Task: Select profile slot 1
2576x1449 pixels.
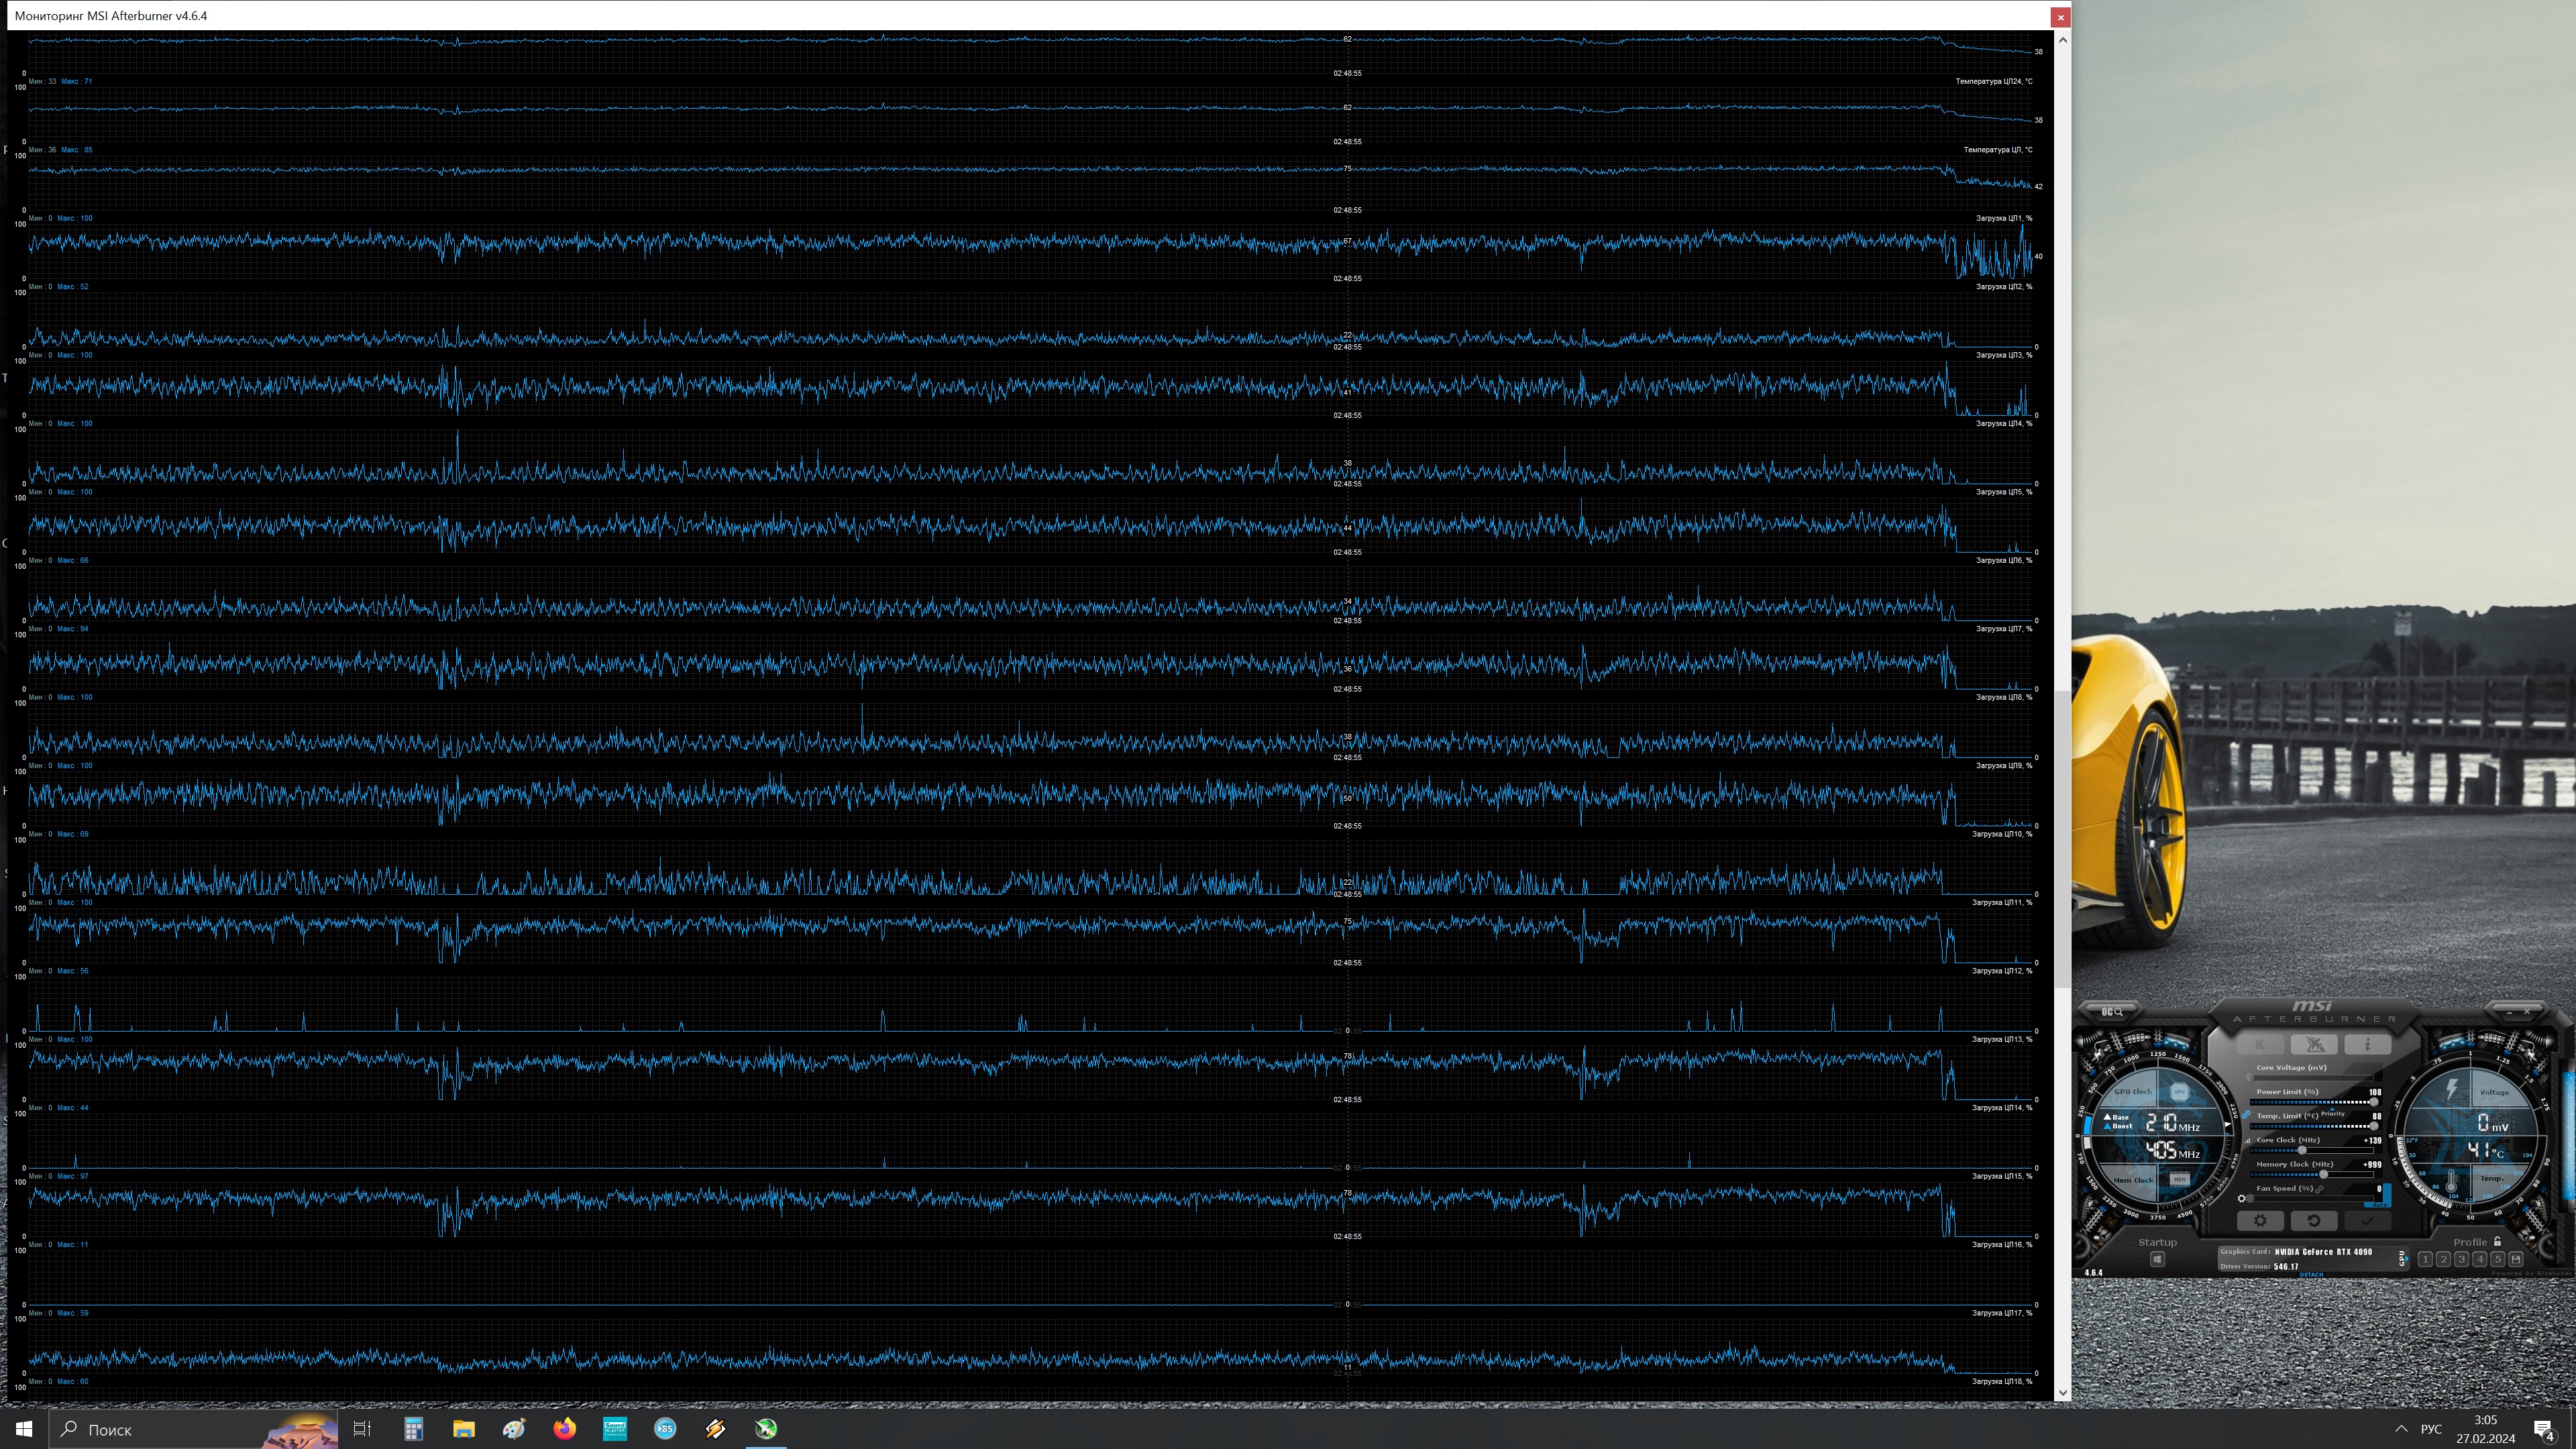Action: coord(2425,1259)
